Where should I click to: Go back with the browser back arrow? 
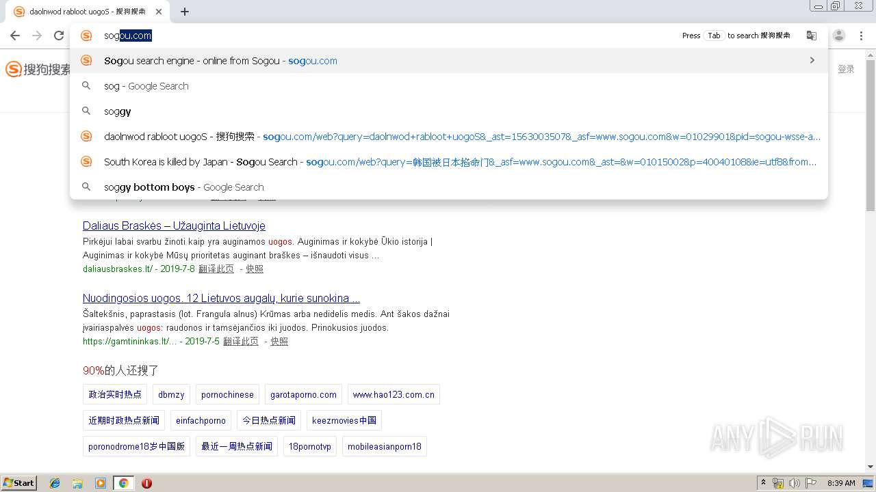[x=15, y=36]
